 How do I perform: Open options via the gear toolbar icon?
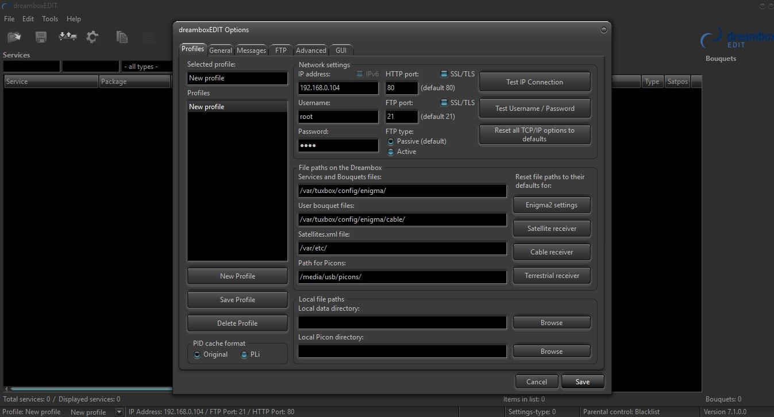[x=92, y=37]
